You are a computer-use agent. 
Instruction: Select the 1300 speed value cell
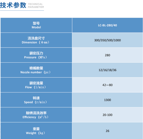(x=107, y=100)
